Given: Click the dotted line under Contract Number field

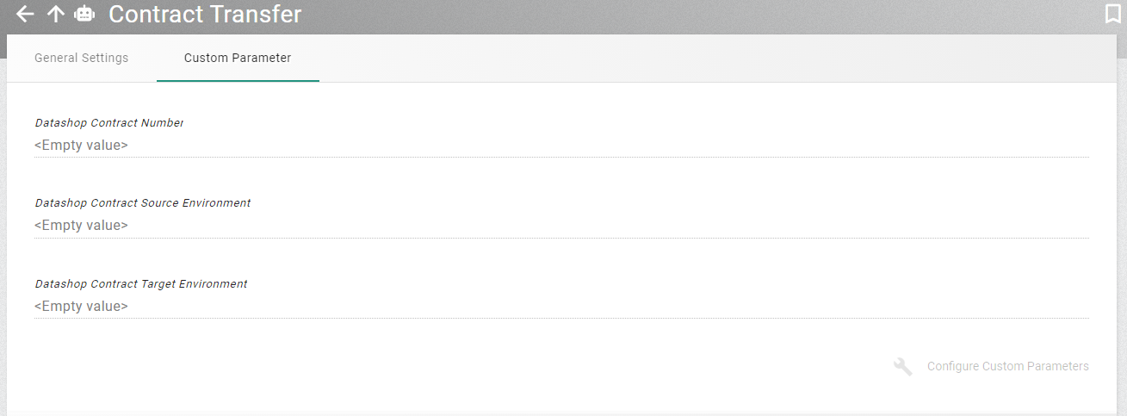Looking at the screenshot, I should click(x=561, y=157).
